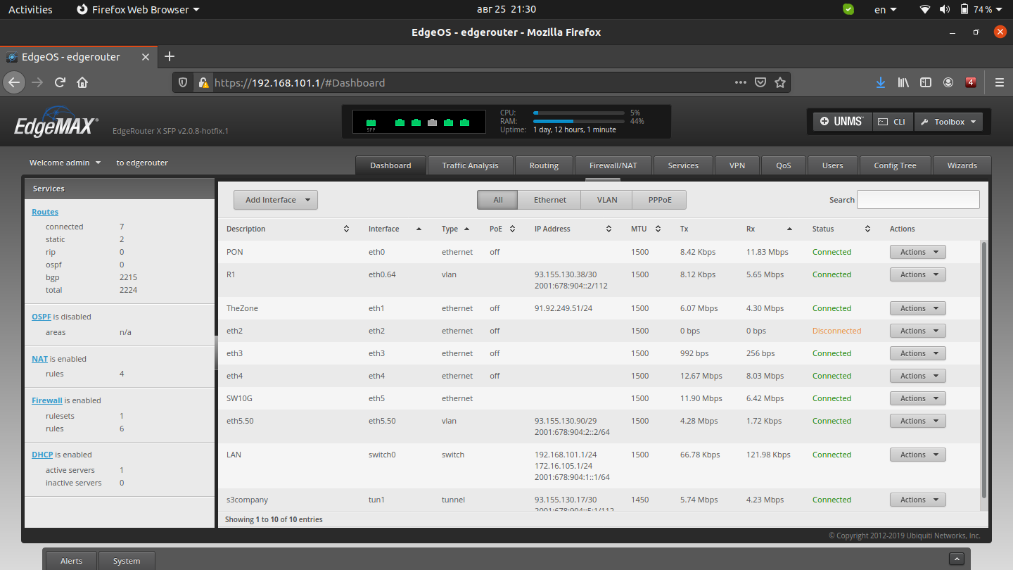1013x570 pixels.
Task: Open the Firefox Library icon
Action: 903,82
